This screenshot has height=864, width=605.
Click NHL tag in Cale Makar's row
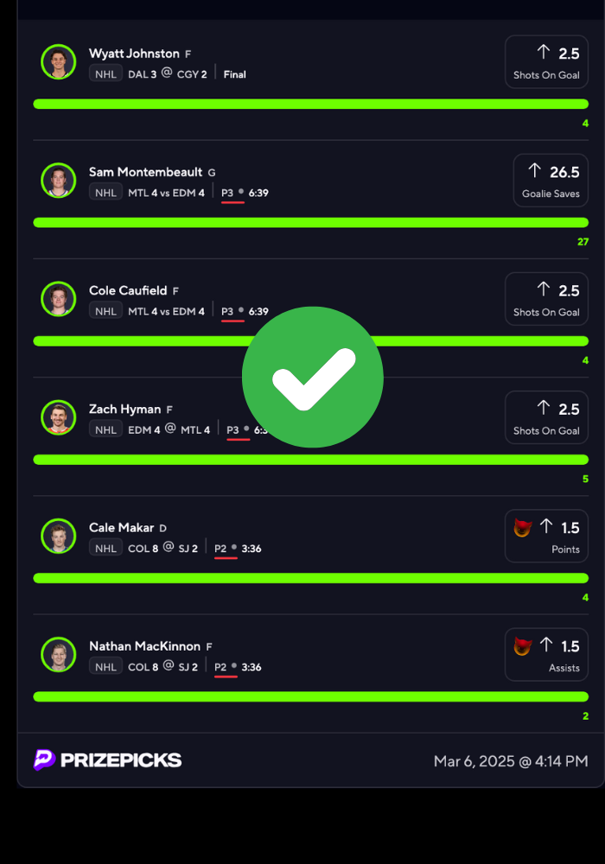point(105,548)
